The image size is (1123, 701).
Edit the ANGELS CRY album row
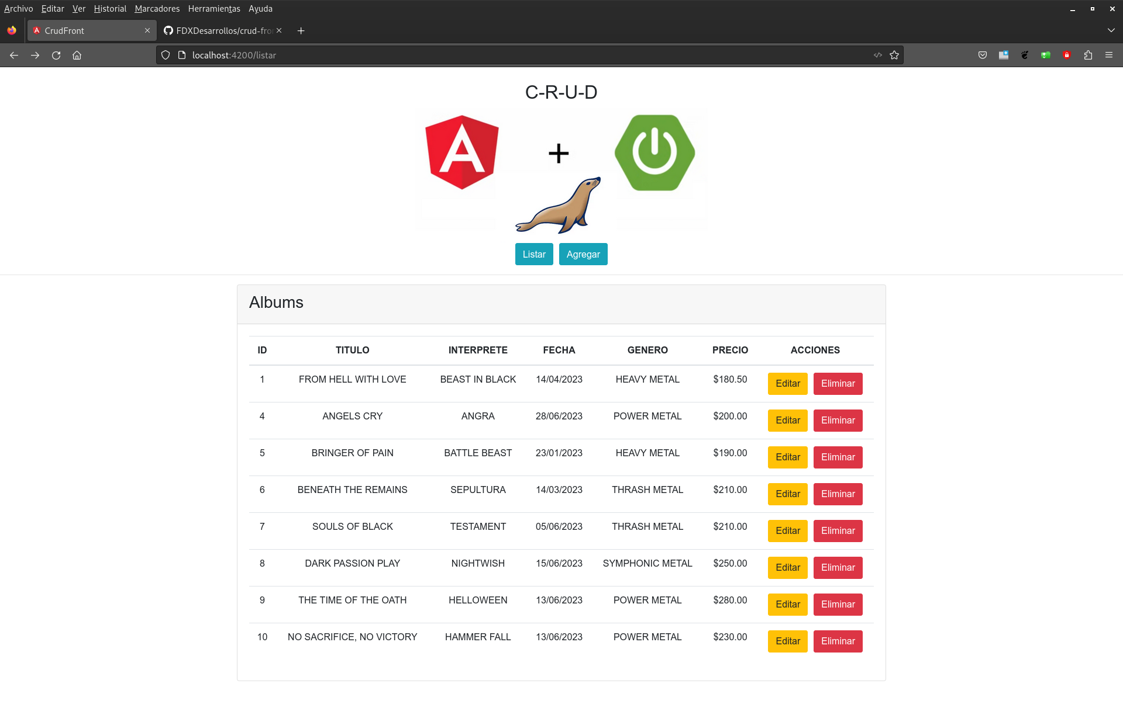tap(787, 421)
